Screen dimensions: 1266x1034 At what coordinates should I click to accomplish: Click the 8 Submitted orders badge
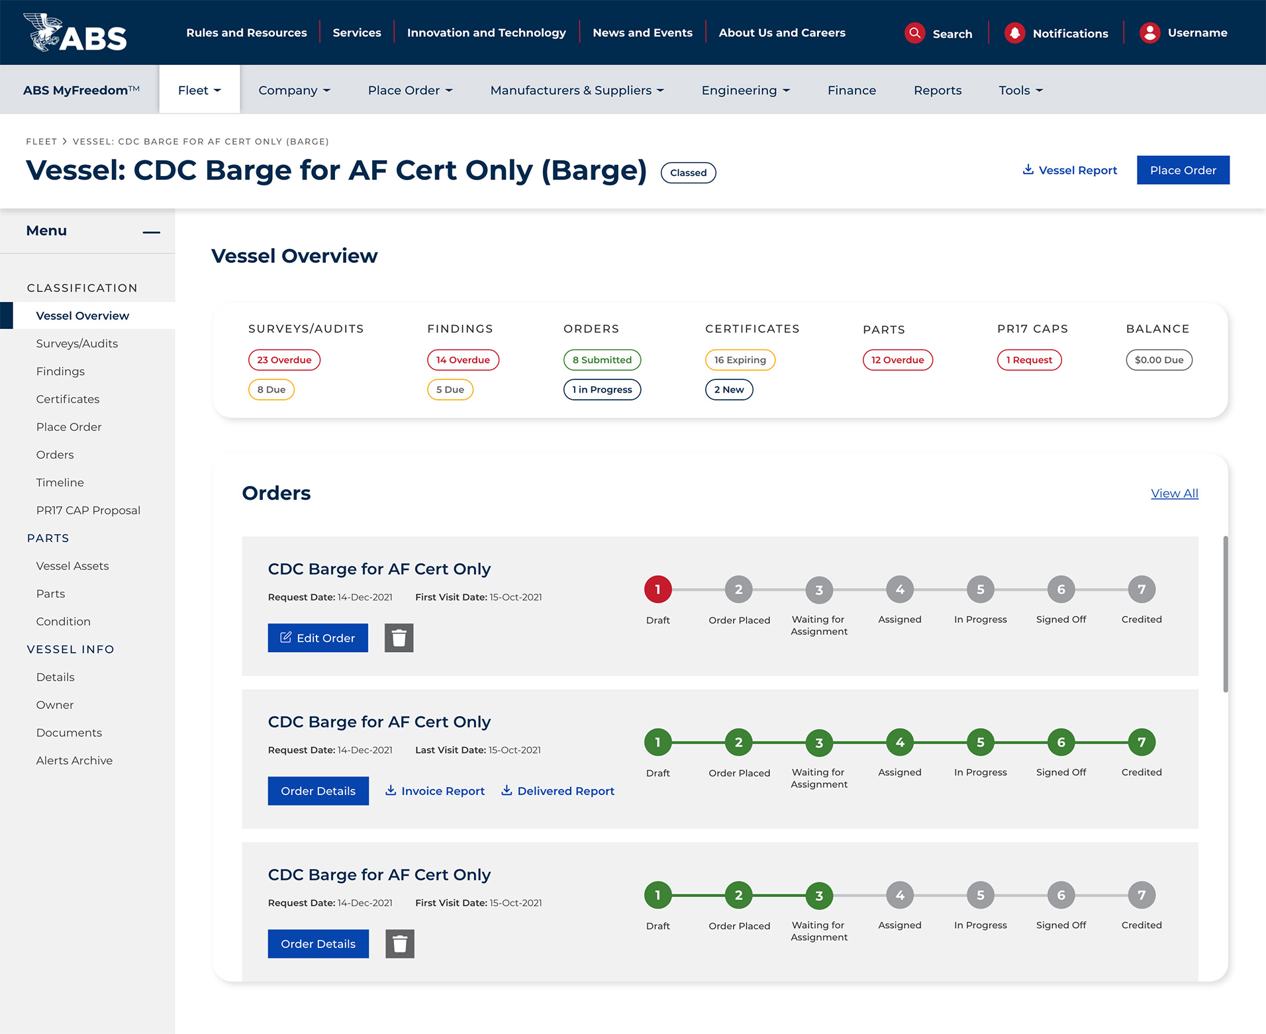602,359
